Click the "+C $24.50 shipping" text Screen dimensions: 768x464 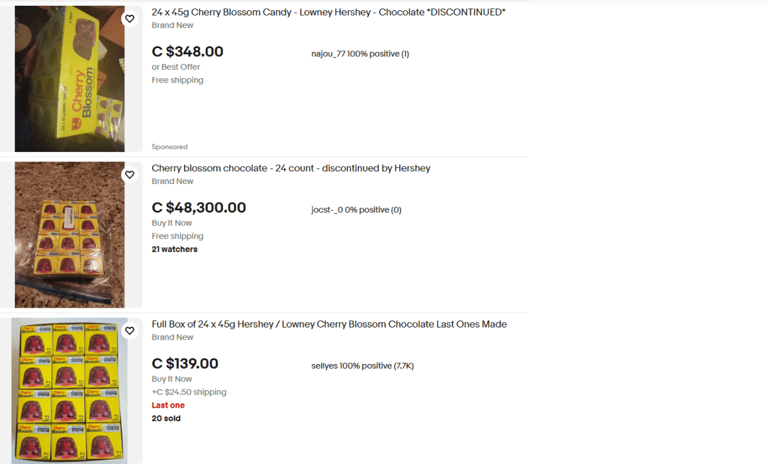(x=188, y=392)
